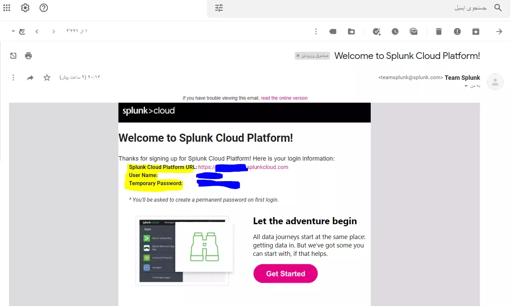The height and width of the screenshot is (306, 511).
Task: Star the Team Splunk message
Action: pos(47,78)
